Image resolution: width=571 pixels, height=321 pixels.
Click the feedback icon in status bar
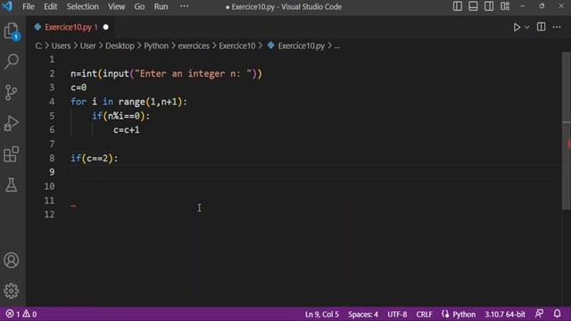(539, 314)
